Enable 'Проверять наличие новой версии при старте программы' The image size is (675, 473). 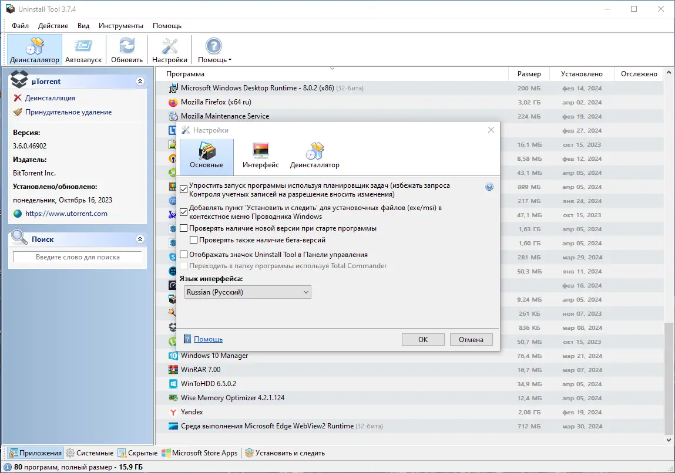(184, 228)
